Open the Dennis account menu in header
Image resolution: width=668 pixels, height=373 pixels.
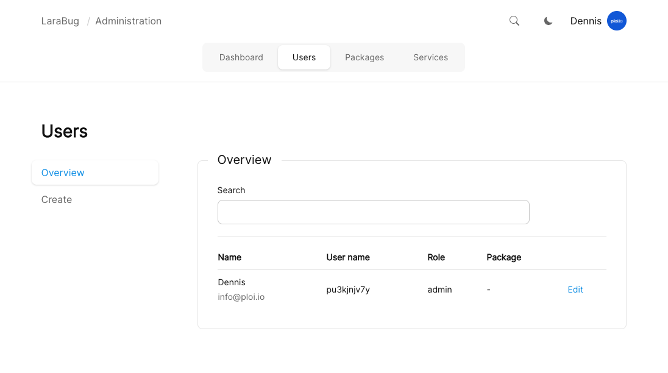coord(586,21)
